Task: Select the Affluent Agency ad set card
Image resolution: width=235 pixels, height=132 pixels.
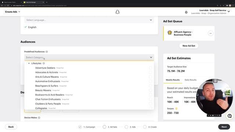Action: 189,33
